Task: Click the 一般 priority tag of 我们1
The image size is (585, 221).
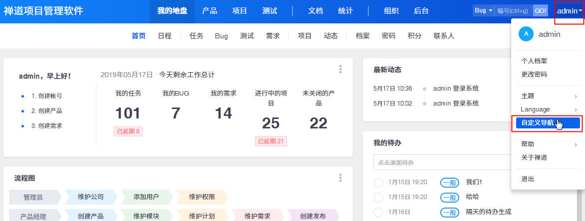Action: (449, 183)
